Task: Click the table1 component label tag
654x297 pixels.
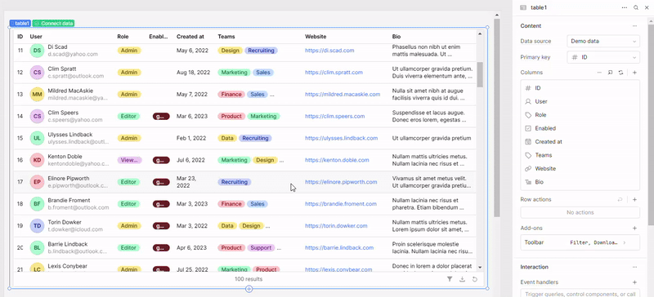Action: [20, 24]
